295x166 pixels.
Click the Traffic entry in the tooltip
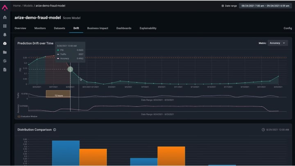(70, 54)
